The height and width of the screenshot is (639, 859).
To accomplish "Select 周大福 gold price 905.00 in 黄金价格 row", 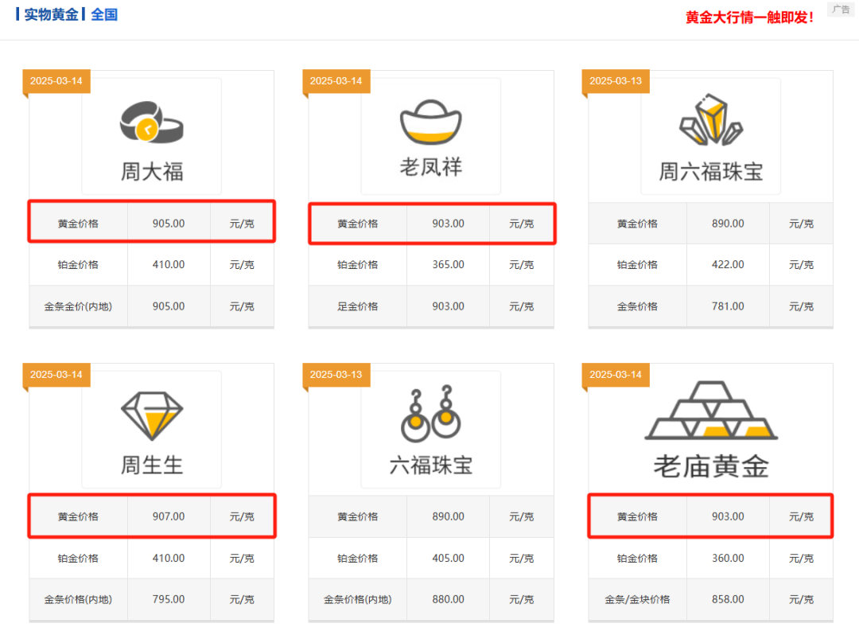I will 169,224.
